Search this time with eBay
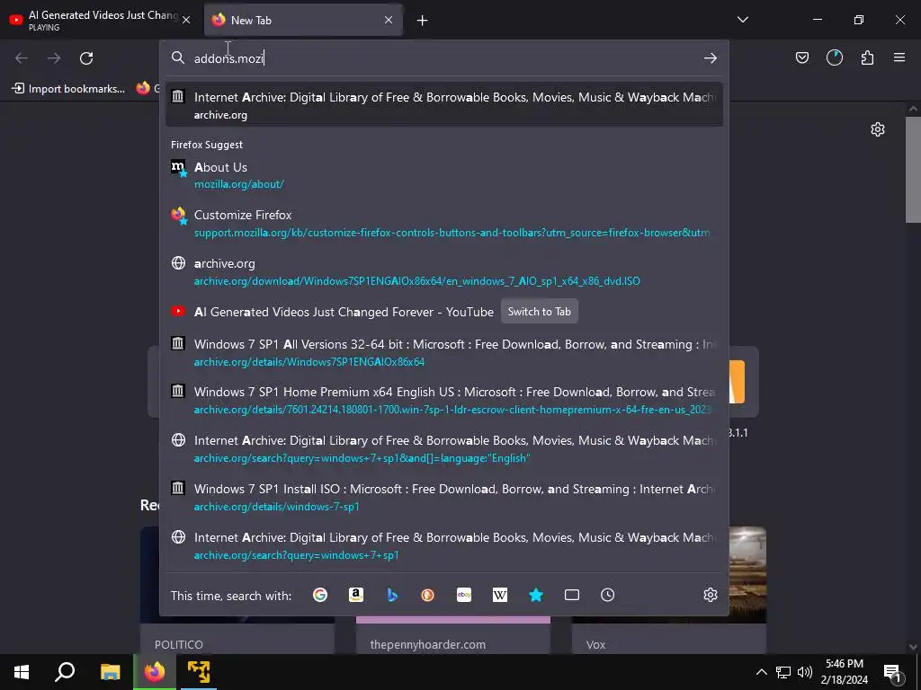This screenshot has width=921, height=690. pos(464,595)
